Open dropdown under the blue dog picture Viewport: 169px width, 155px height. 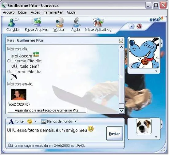pos(156,71)
